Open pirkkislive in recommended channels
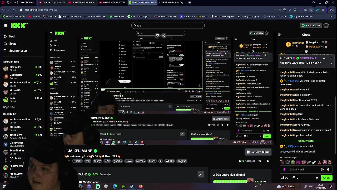337x190 pixels. click(x=23, y=136)
